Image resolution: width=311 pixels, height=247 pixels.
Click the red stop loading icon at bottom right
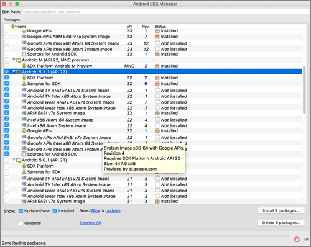(x=297, y=240)
